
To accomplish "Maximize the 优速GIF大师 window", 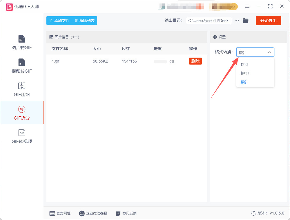I will pyautogui.click(x=270, y=6).
